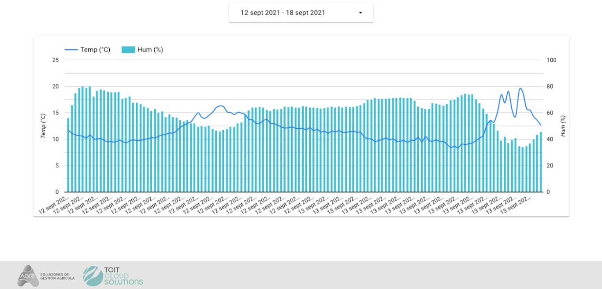Click the 60 tick on the humidity axis

click(x=550, y=113)
